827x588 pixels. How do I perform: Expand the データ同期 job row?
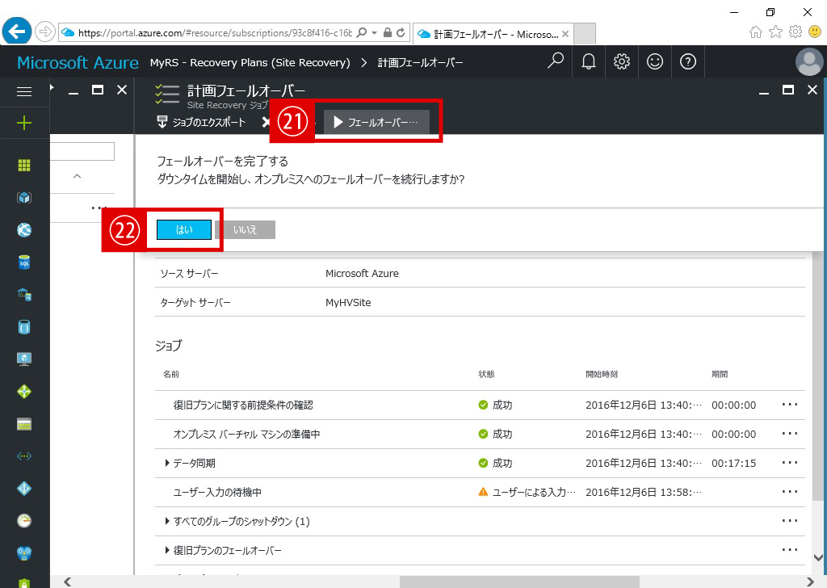(x=167, y=463)
